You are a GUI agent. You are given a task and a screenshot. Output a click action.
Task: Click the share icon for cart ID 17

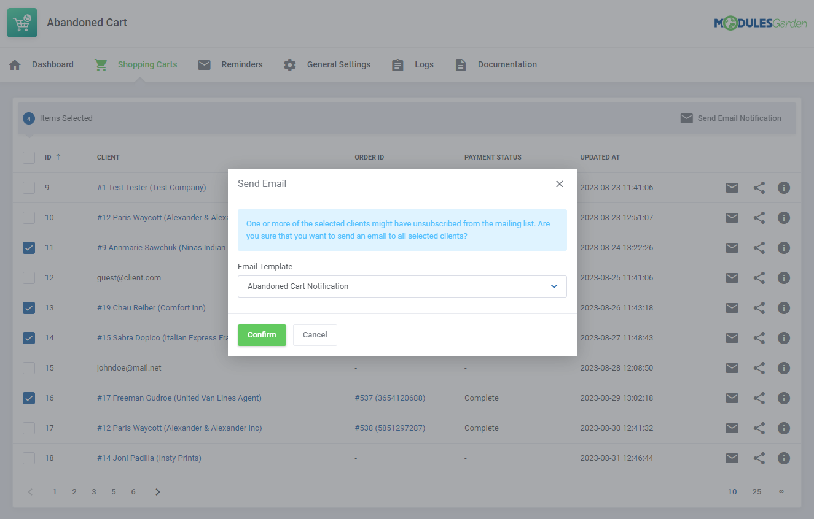click(759, 428)
